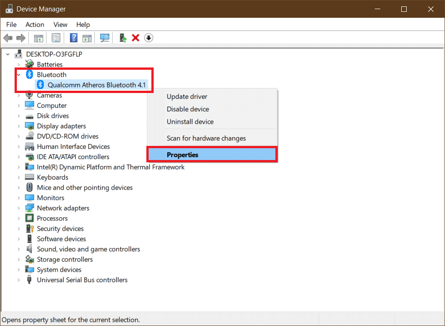Open the Action menu
The height and width of the screenshot is (326, 445).
tap(35, 25)
